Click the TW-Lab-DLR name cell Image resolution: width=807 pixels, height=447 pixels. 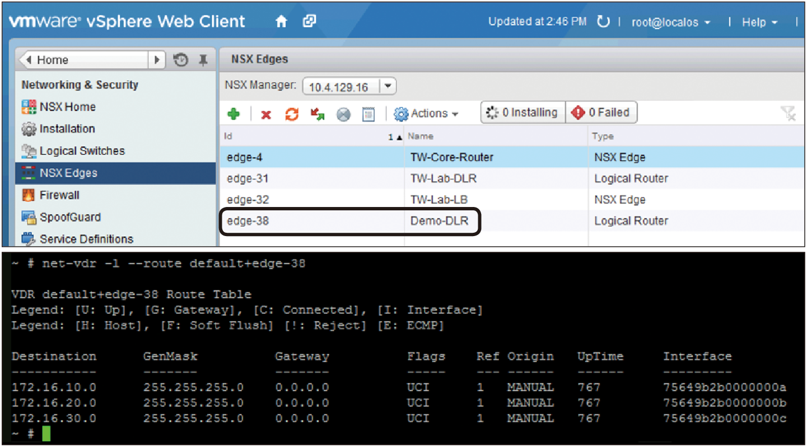[x=444, y=178]
